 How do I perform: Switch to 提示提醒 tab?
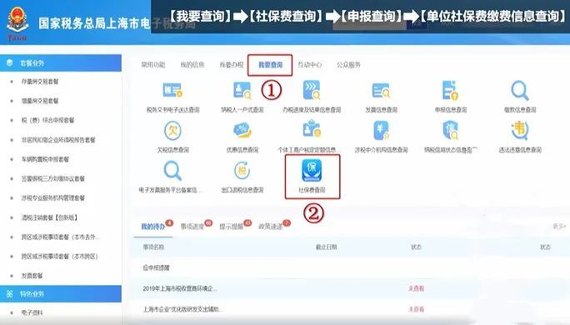click(231, 227)
